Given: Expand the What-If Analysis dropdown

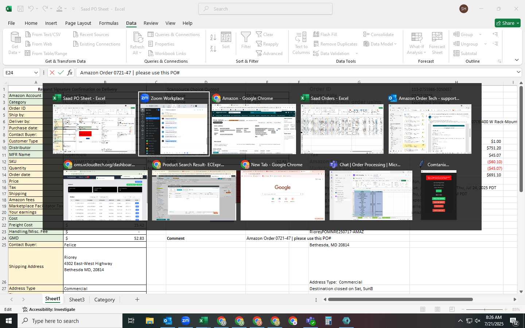Looking at the screenshot, I should coord(416,50).
